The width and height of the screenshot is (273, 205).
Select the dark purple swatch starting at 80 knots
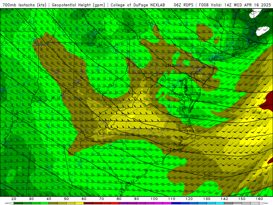[x=123, y=203]
